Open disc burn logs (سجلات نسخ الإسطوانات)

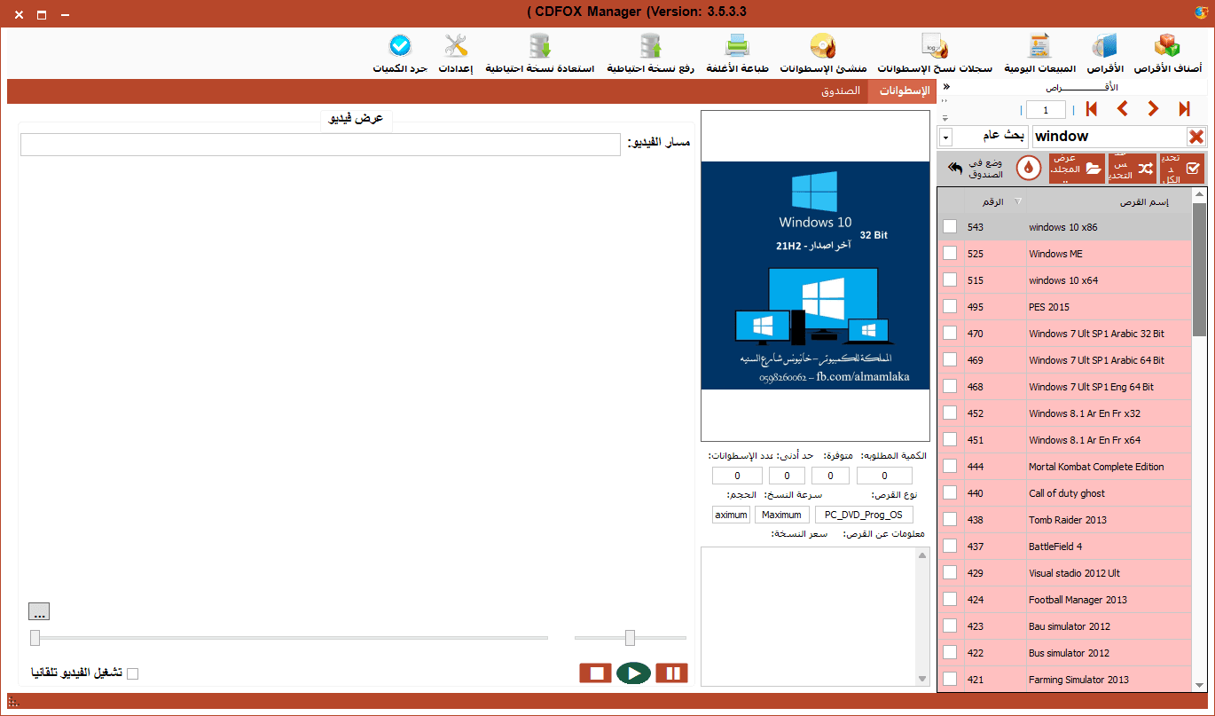935,53
